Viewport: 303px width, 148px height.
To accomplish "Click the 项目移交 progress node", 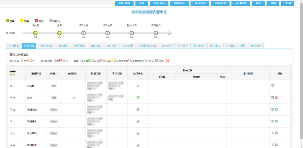I will [156, 33].
